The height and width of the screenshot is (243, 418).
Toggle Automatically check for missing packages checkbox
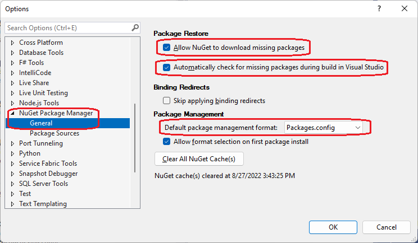pyautogui.click(x=167, y=67)
